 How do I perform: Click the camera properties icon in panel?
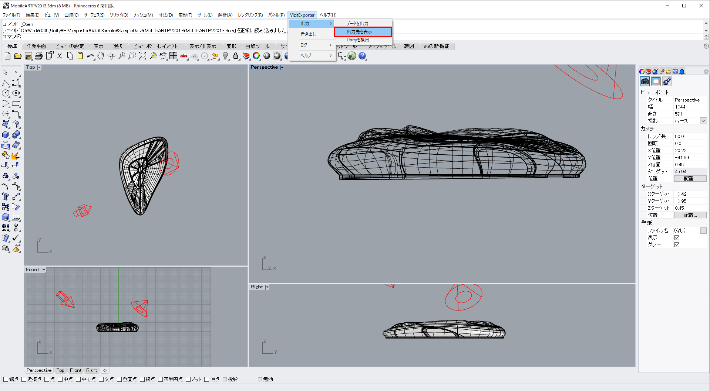(645, 81)
